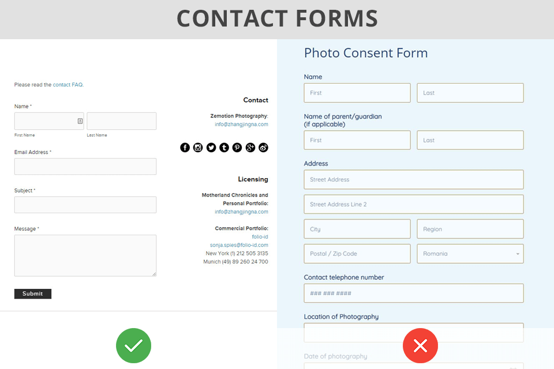Click the green checkmark circle

(133, 345)
